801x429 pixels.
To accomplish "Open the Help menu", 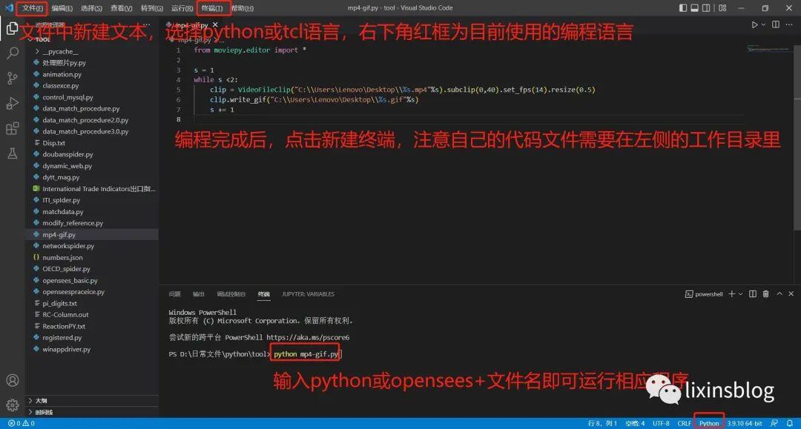I will point(242,8).
